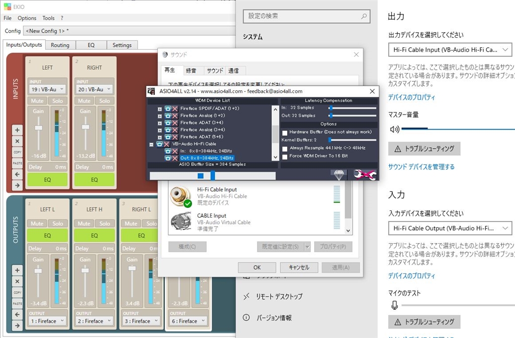Click WDM Device List scrollbar down arrow
This screenshot has width=515, height=338.
point(275,157)
